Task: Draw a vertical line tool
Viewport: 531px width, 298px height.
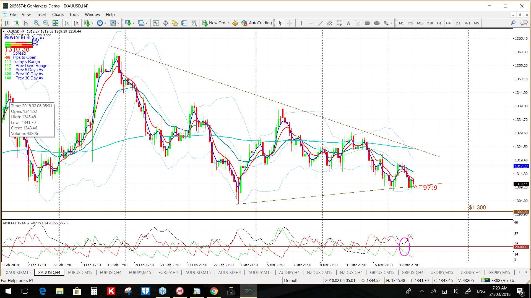Action: point(301,23)
